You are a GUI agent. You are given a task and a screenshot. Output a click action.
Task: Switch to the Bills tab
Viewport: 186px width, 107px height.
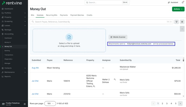32,15
